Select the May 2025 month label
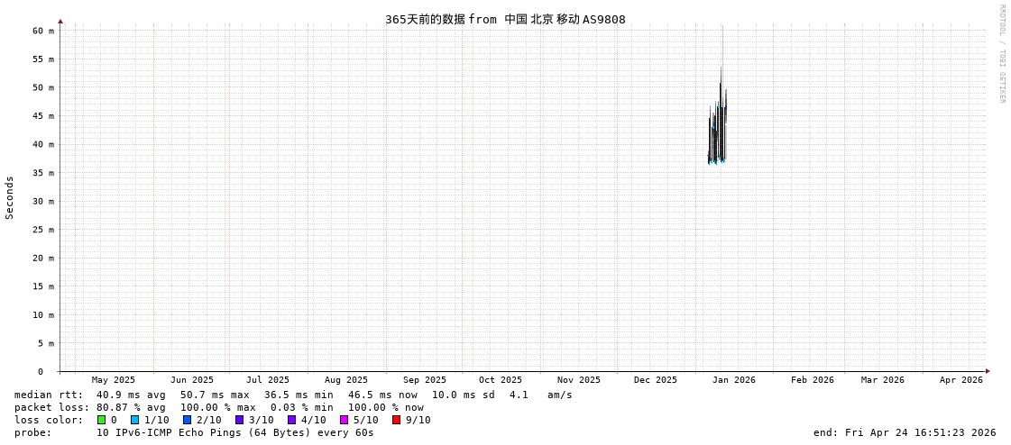 [114, 380]
